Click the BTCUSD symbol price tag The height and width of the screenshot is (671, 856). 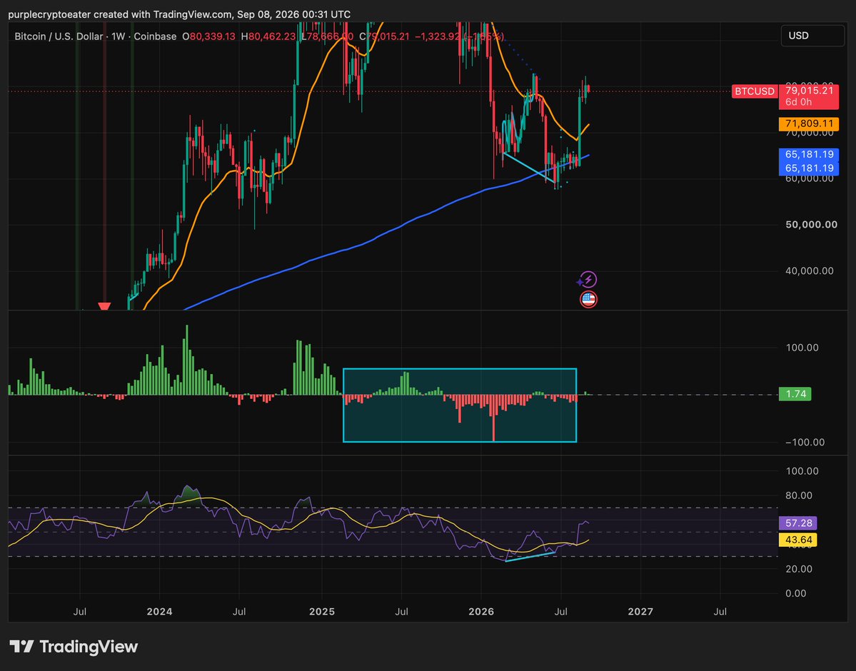(755, 91)
